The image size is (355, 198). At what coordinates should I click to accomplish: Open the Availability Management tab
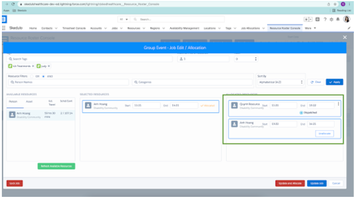tap(184, 28)
